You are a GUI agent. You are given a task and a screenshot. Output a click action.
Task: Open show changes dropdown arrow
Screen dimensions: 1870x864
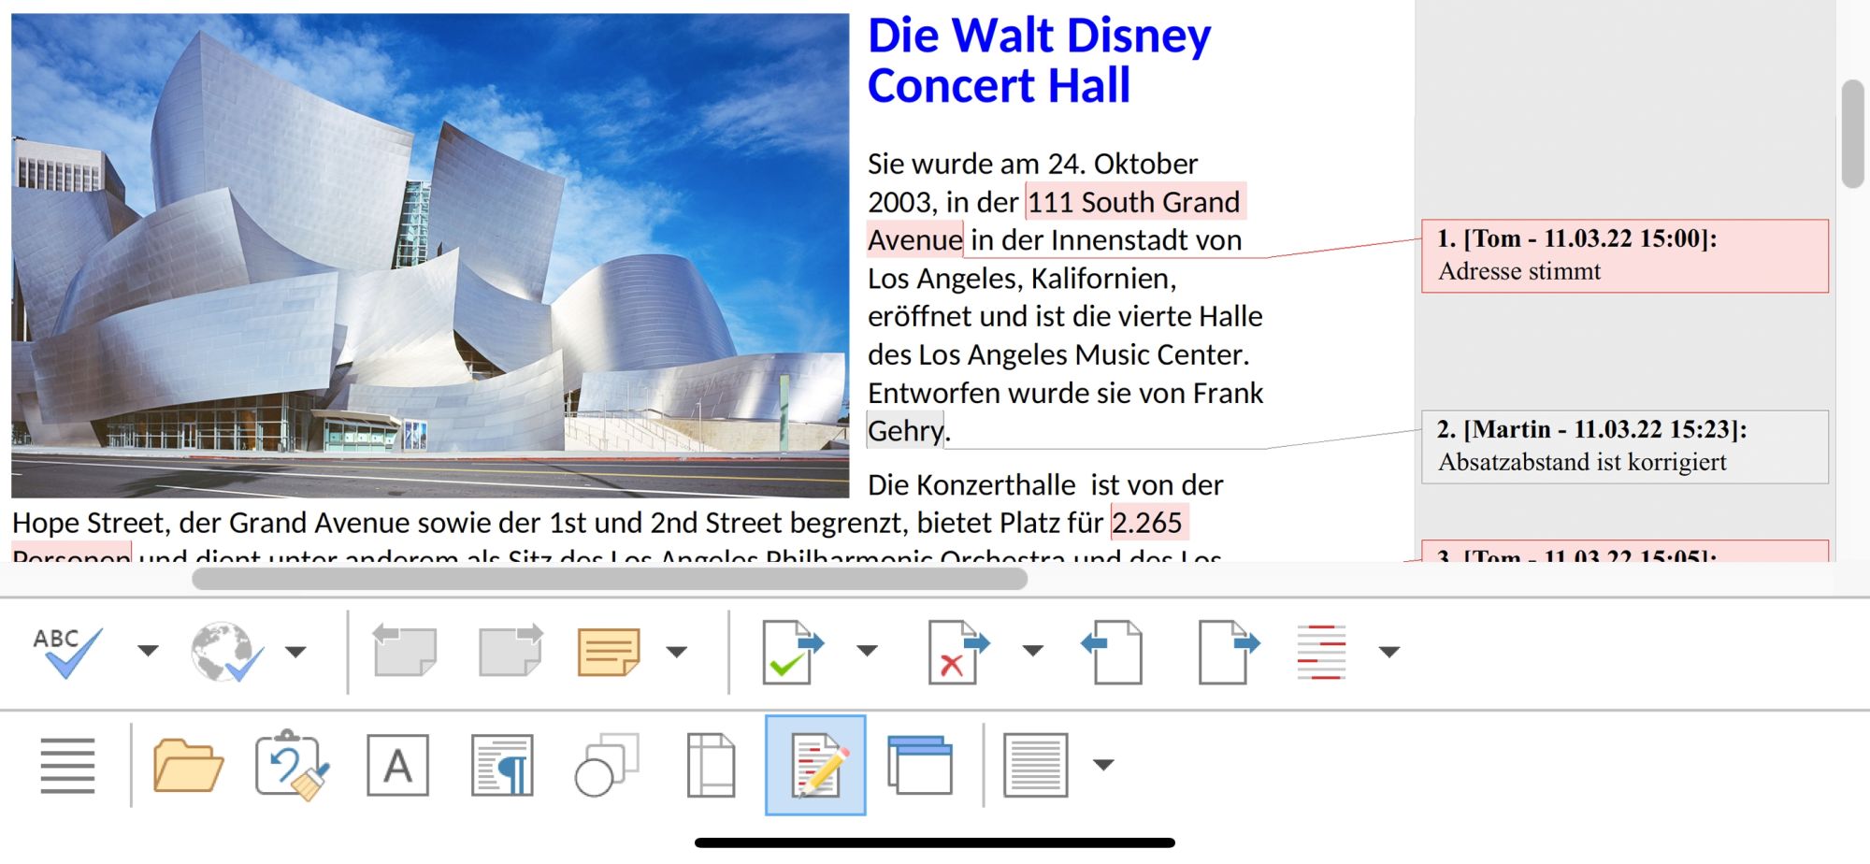(1389, 652)
